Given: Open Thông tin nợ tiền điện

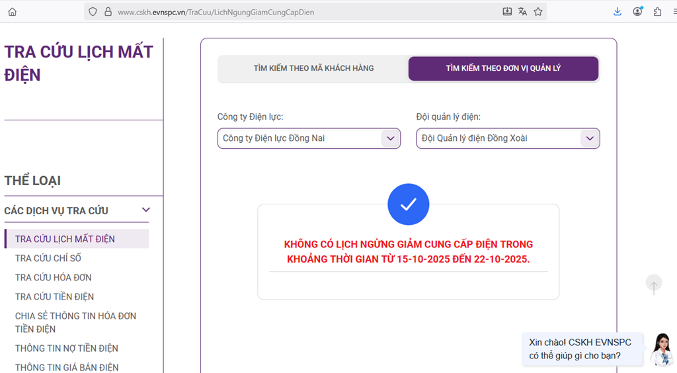Looking at the screenshot, I should coord(66,348).
